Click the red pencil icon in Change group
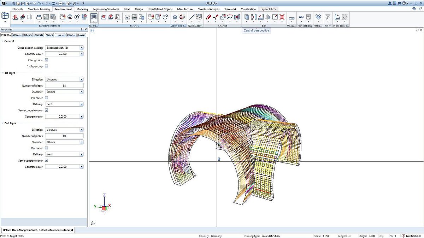424x238 pixels. click(208, 17)
